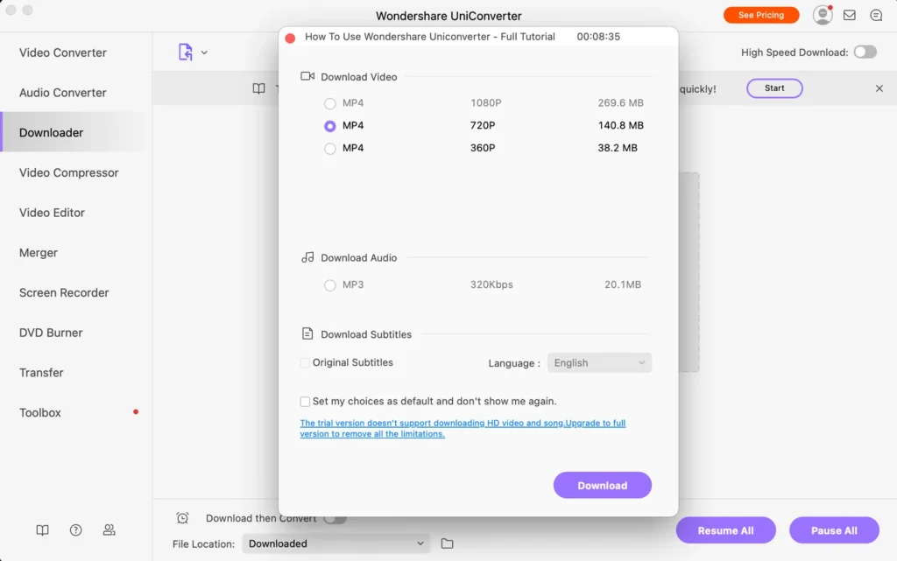Click the book guide icon in banner
This screenshot has height=561, width=897.
pyautogui.click(x=258, y=88)
